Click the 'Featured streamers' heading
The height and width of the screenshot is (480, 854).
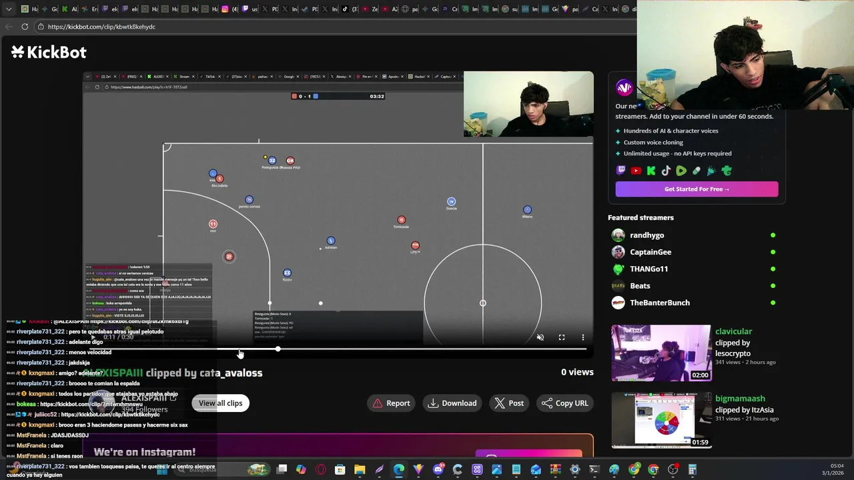tap(640, 217)
